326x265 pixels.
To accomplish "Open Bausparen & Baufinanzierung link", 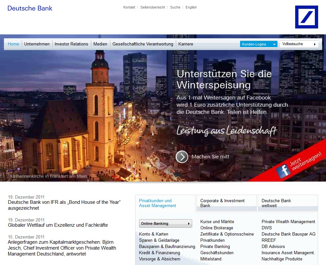I will [167, 247].
